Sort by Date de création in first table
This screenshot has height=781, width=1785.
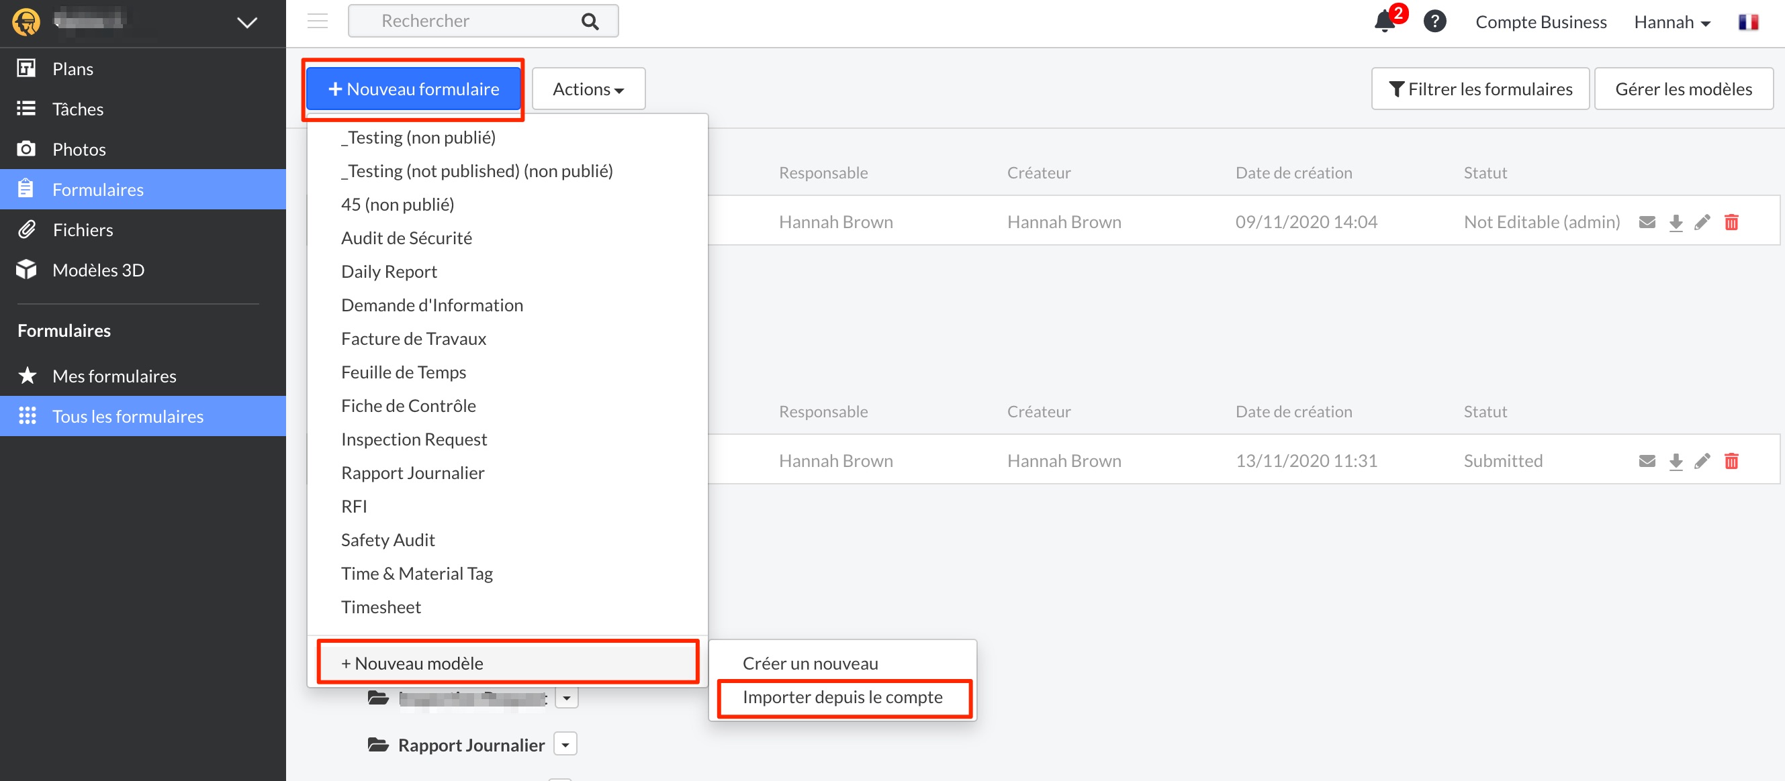pyautogui.click(x=1293, y=172)
